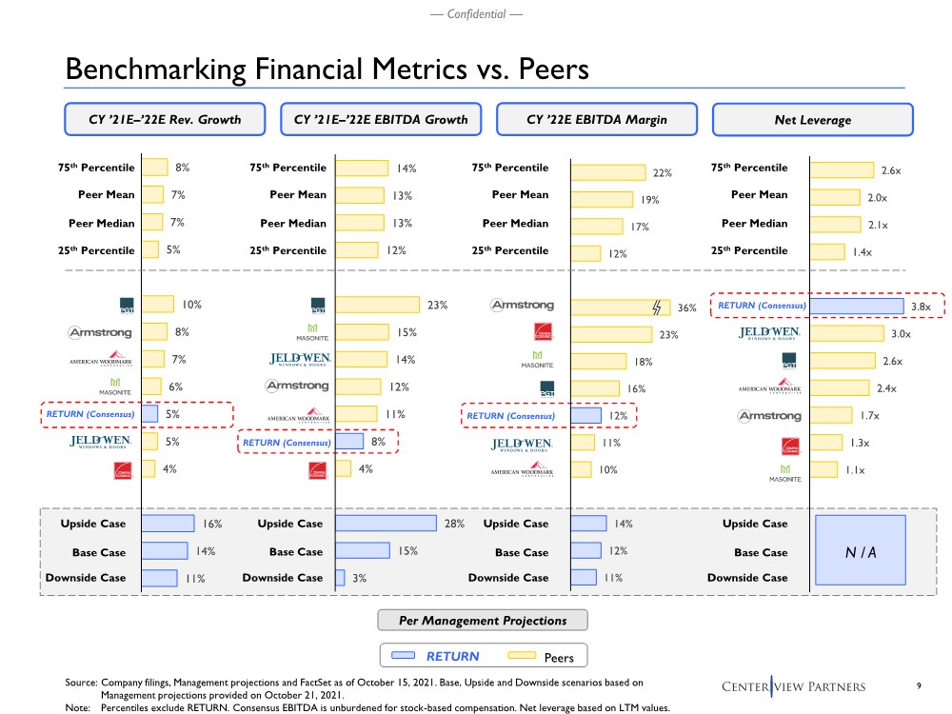Click the CY '22E EBITDA Margin header
Screen dimensions: 952x714
pos(596,120)
